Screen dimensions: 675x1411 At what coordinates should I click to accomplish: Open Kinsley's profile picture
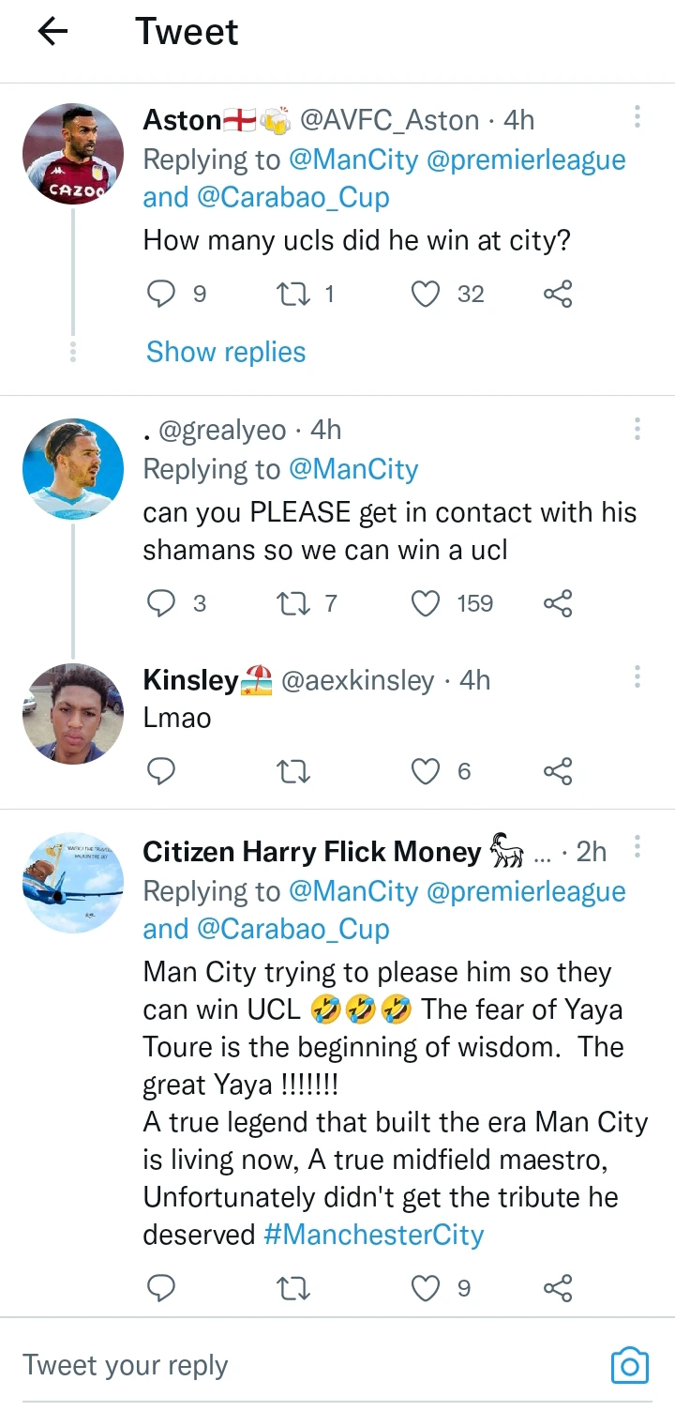click(73, 715)
